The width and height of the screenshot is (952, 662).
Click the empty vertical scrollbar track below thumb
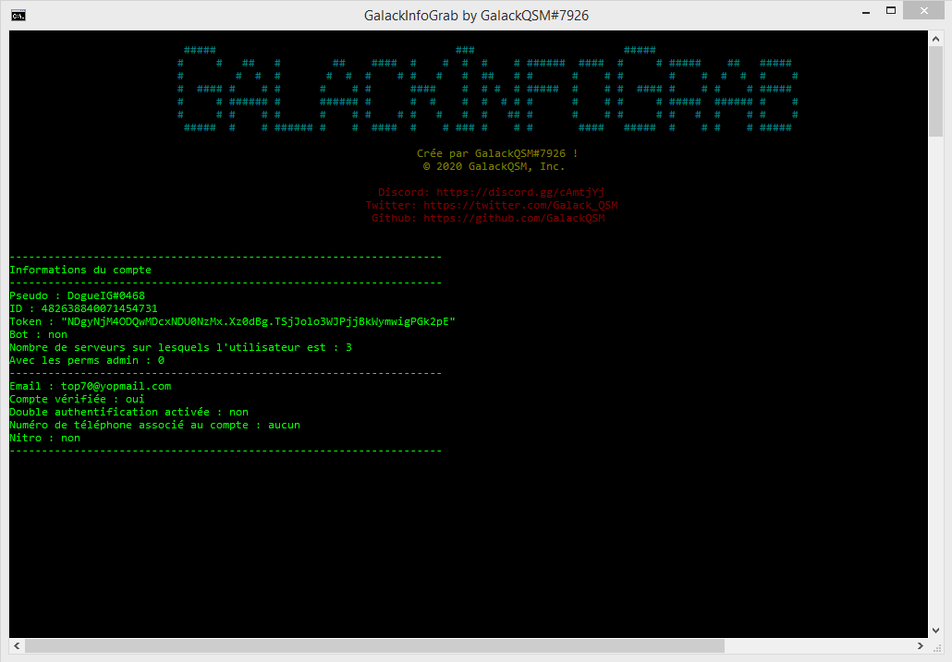pyautogui.click(x=935, y=380)
